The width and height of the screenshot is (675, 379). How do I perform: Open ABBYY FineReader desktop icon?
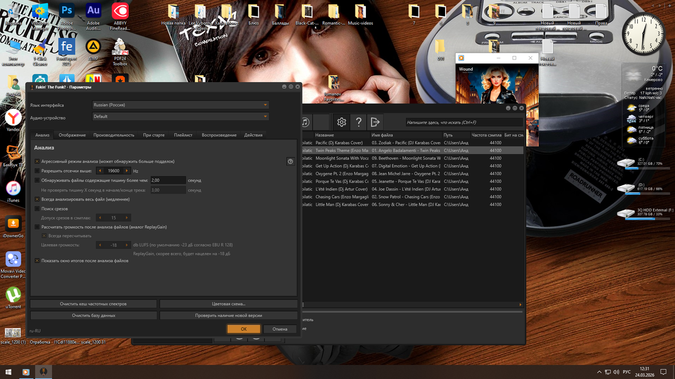pyautogui.click(x=120, y=16)
